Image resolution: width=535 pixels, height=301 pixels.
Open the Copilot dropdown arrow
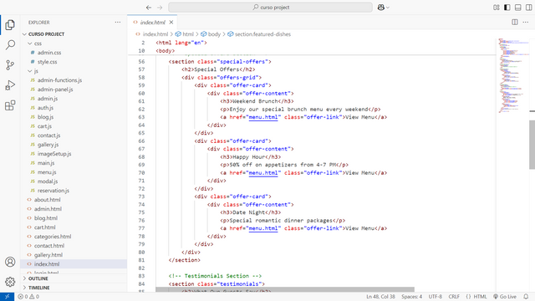pyautogui.click(x=388, y=8)
